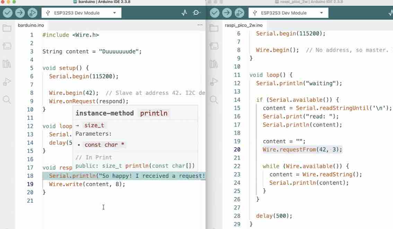Image resolution: width=393 pixels, height=229 pixels.
Task: Click Verify button in raspi_pico_2w window
Action: point(215,13)
